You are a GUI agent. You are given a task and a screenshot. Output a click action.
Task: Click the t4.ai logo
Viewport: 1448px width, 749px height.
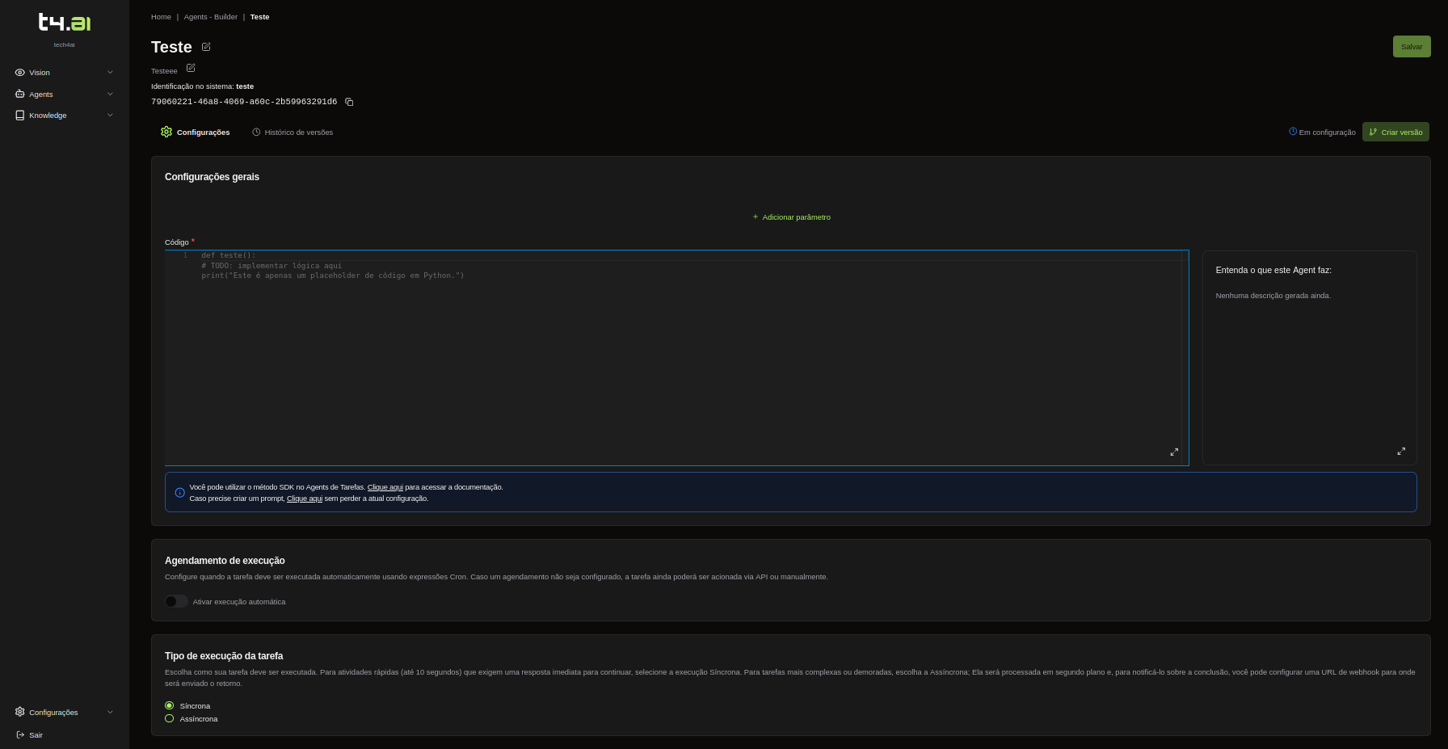tap(65, 23)
